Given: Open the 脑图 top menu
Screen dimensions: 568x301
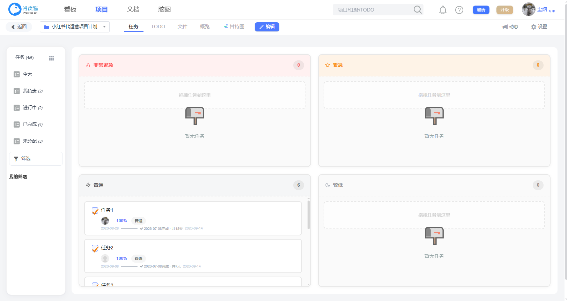Looking at the screenshot, I should 164,9.
